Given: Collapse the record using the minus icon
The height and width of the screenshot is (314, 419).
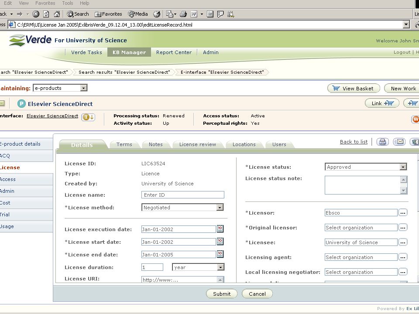Looking at the screenshot, I should (x=2, y=103).
